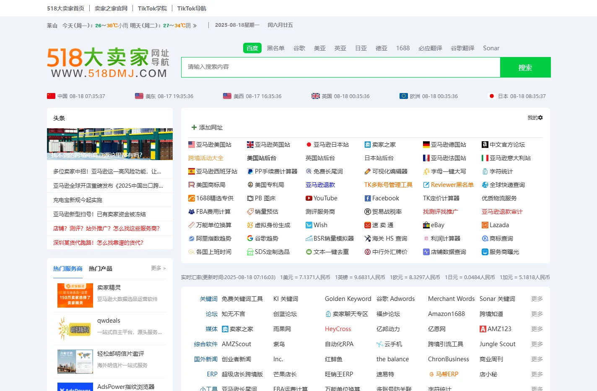This screenshot has height=391, width=597.
Task: Open 速卖通 icon link
Action: click(x=379, y=225)
